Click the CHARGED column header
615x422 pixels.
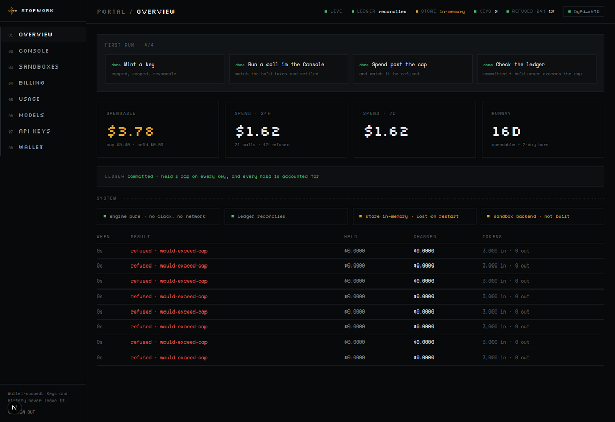coord(425,237)
